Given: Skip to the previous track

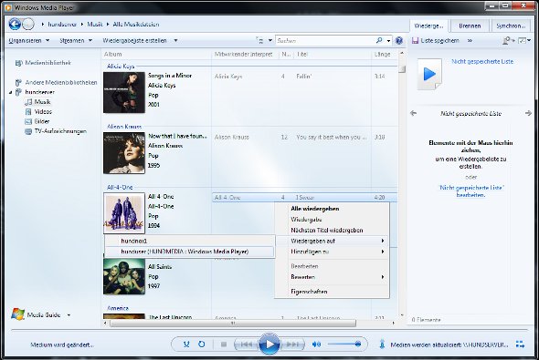Looking at the screenshot, I should click(246, 345).
